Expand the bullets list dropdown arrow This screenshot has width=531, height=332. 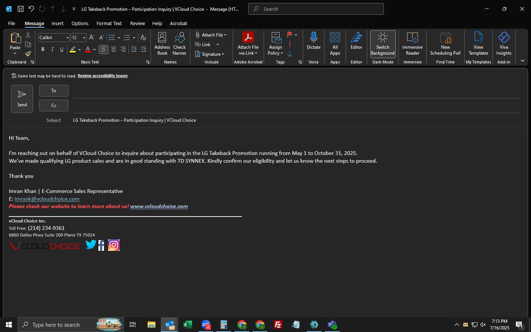(119, 38)
